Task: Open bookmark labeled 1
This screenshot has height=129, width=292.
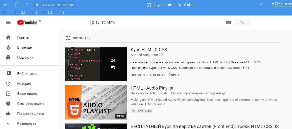Action: coord(7,13)
